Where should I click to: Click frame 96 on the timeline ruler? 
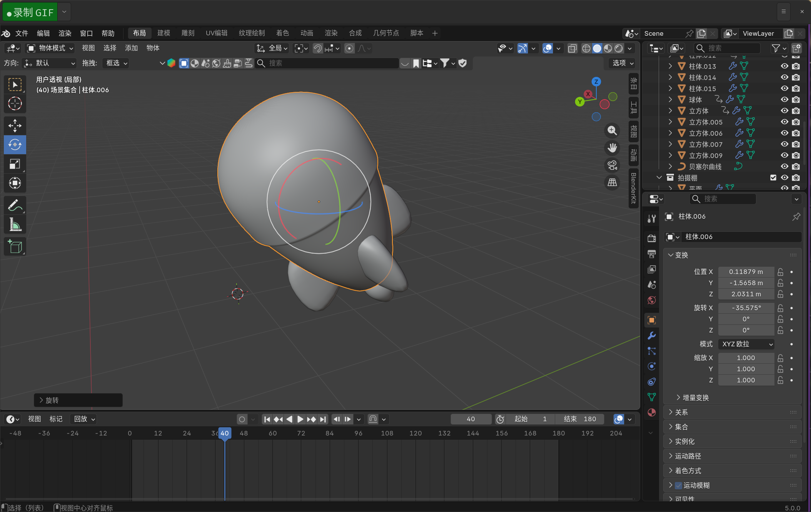tap(358, 433)
